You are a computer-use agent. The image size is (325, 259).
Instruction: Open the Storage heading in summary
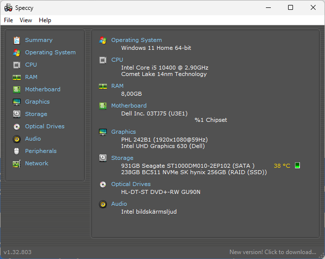point(122,158)
